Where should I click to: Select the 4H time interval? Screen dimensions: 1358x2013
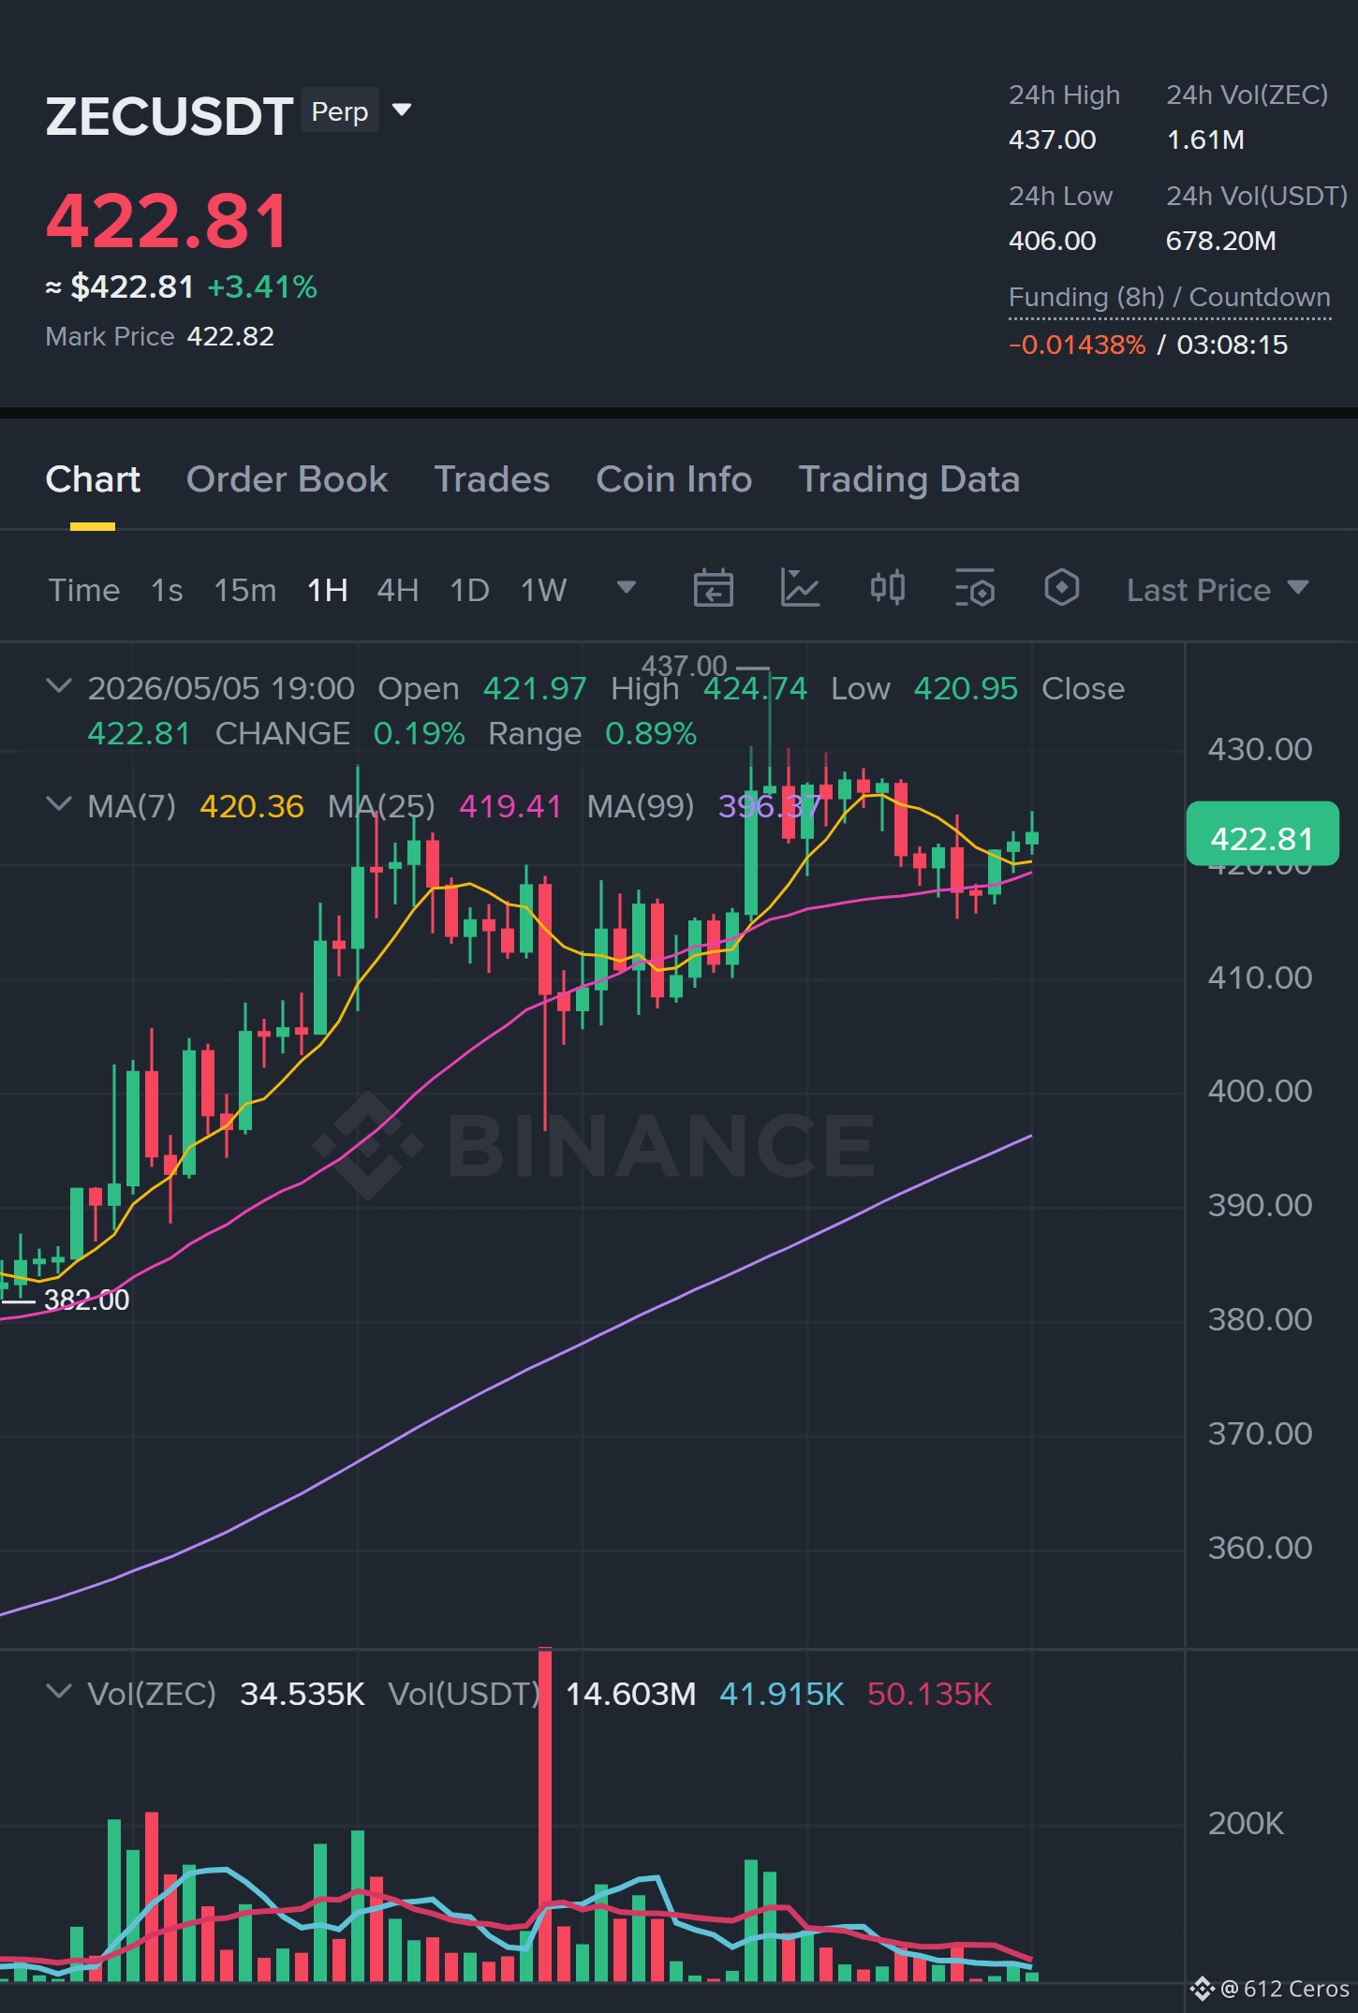point(397,590)
